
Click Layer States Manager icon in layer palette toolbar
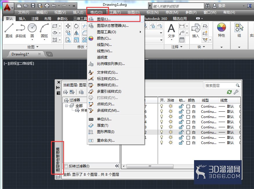click(x=81, y=92)
